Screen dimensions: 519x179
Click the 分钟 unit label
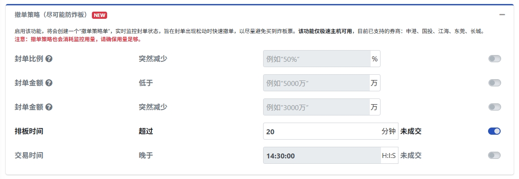tap(389, 131)
